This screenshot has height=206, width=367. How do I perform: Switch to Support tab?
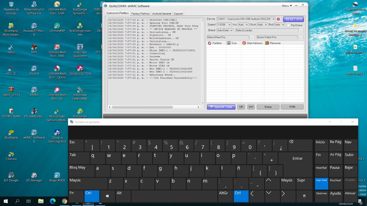click(178, 13)
